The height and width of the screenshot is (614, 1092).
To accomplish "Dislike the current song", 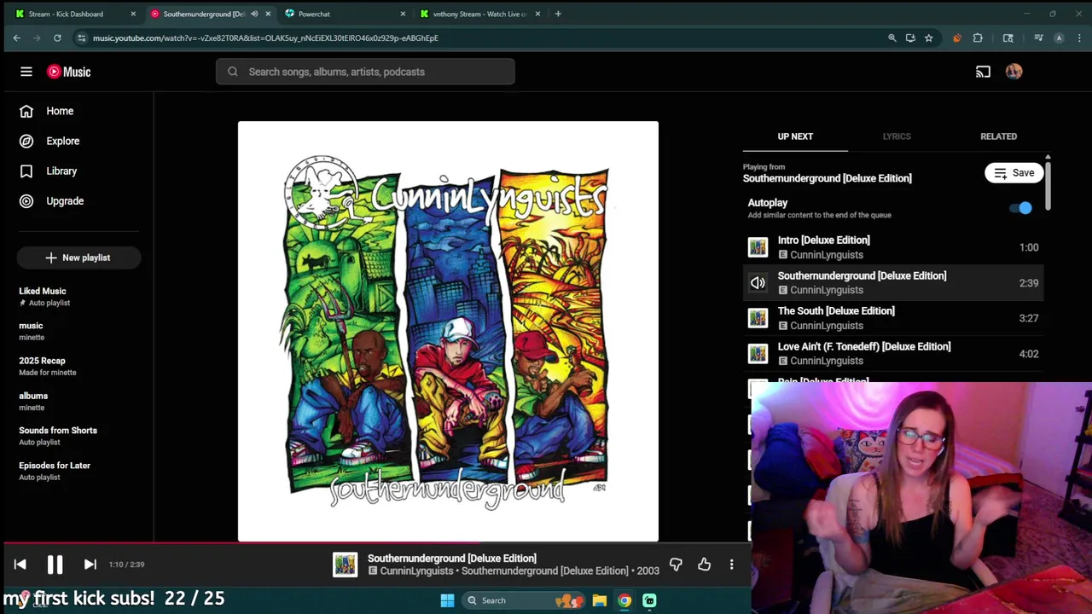I will tap(676, 565).
